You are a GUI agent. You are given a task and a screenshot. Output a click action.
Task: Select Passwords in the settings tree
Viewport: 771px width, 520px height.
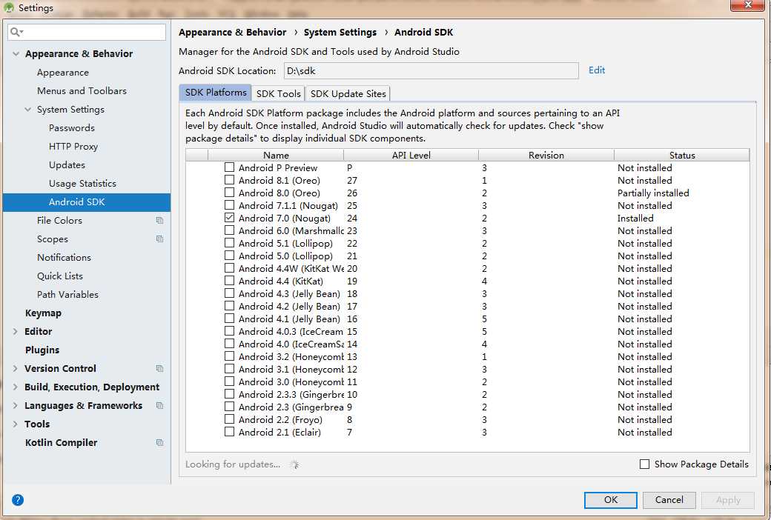pyautogui.click(x=72, y=128)
